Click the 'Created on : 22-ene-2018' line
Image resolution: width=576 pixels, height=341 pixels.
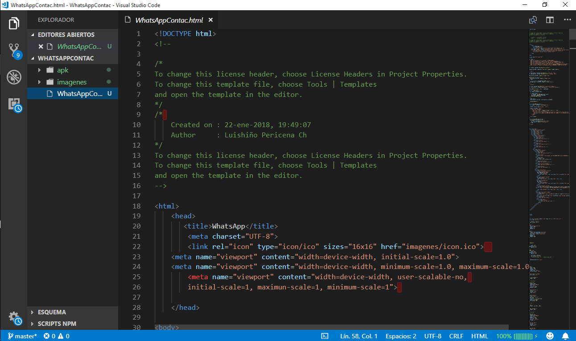241,125
